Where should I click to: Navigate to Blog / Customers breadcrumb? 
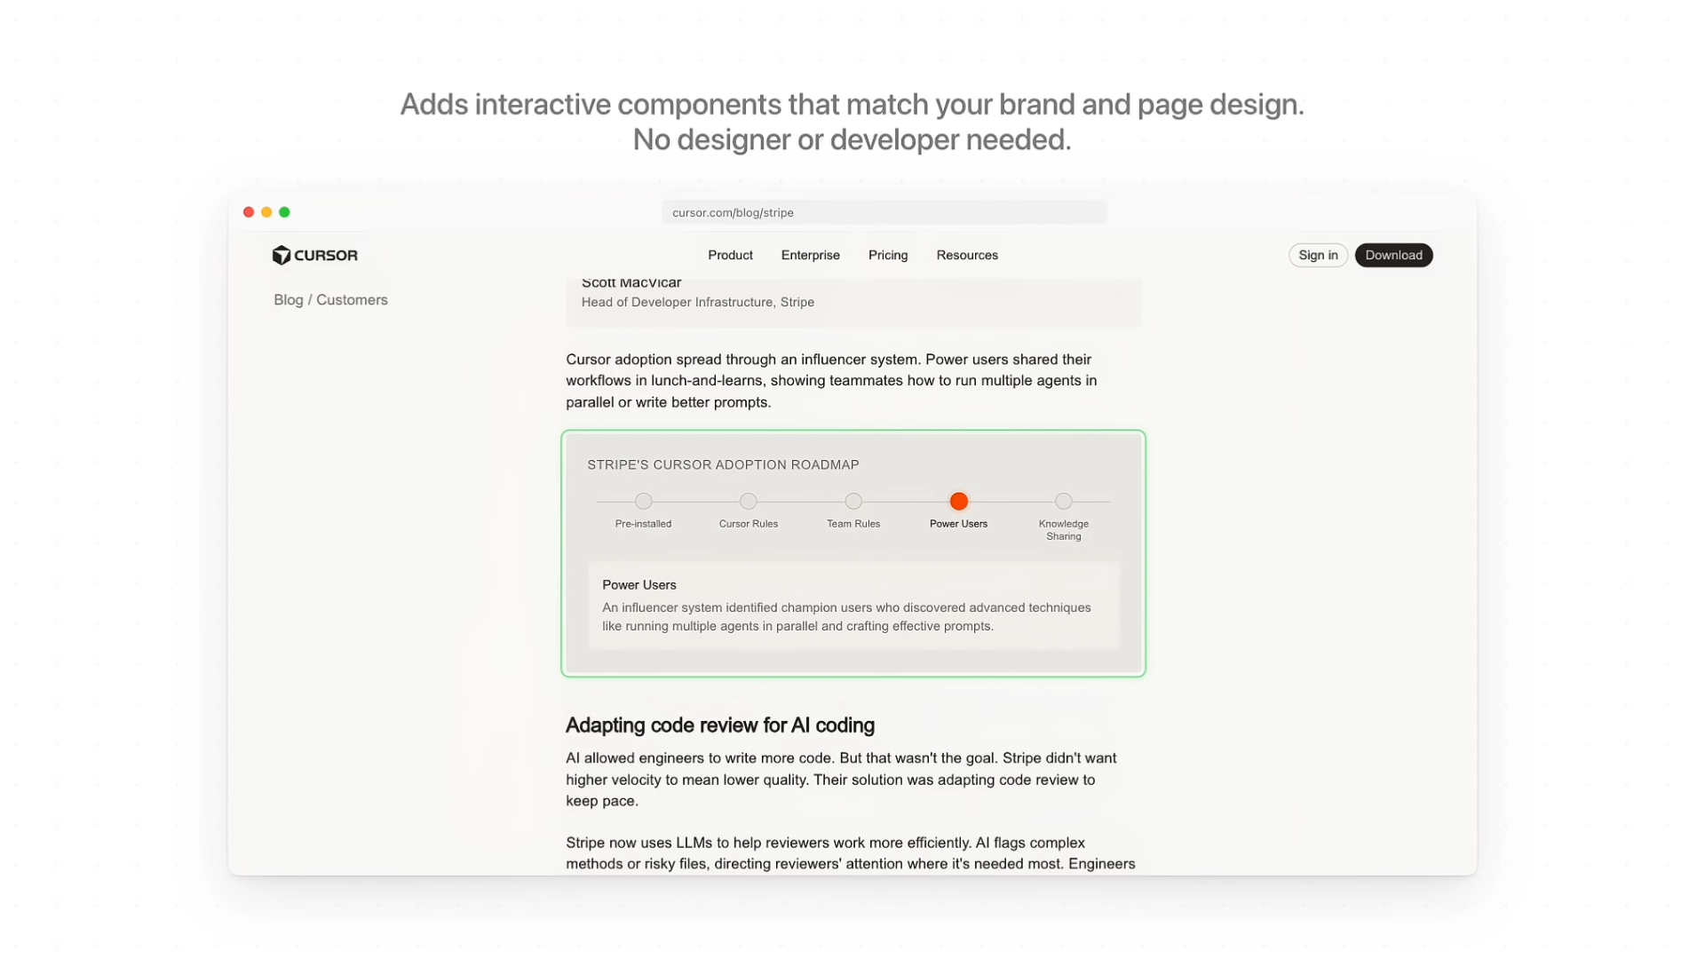330,299
